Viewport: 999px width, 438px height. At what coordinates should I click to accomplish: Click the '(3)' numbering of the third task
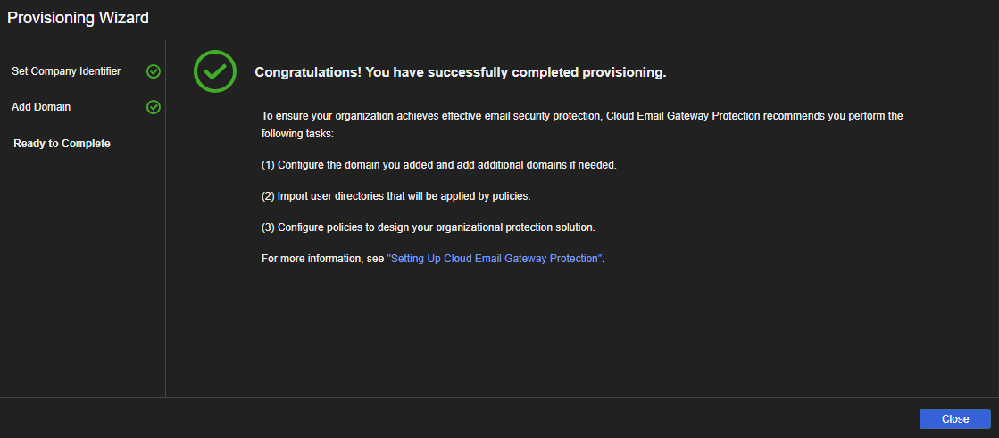(268, 227)
